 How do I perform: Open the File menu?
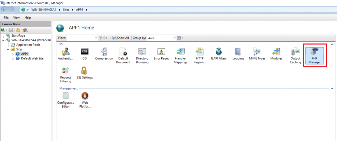click(x=6, y=18)
